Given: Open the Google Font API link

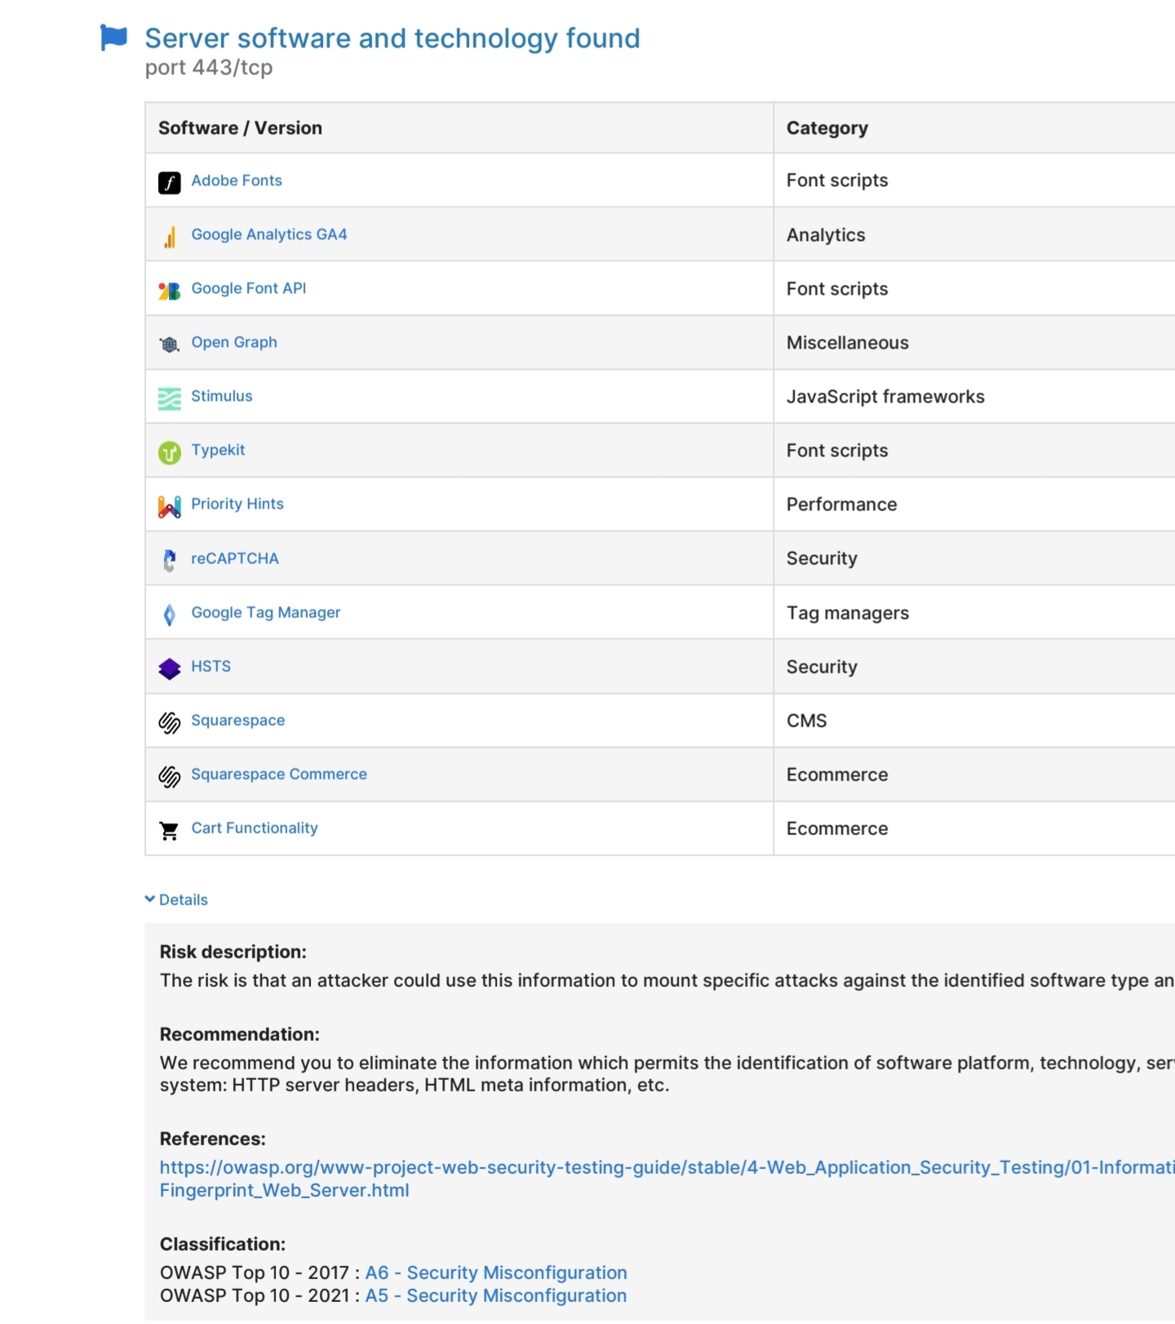Looking at the screenshot, I should [249, 288].
